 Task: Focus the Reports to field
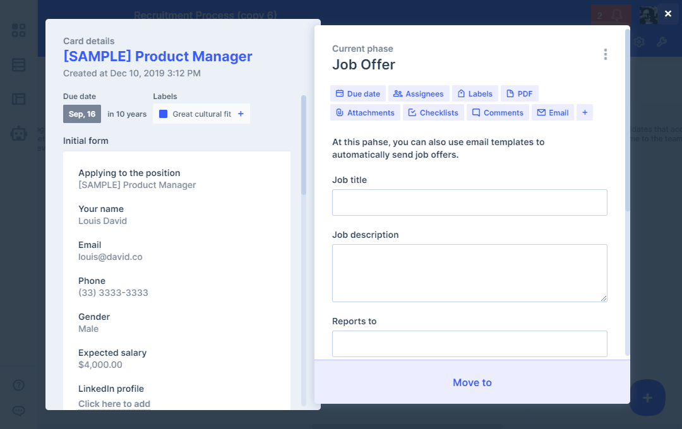[469, 344]
